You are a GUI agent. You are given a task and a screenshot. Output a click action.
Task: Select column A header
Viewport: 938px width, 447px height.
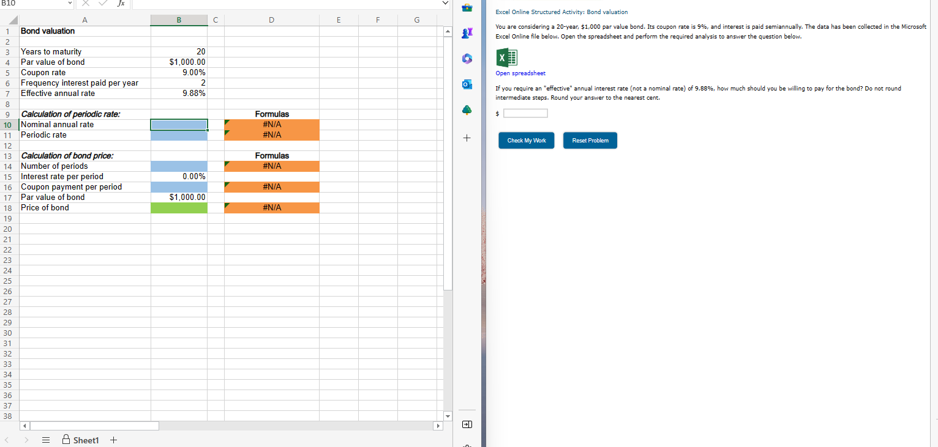coord(84,20)
